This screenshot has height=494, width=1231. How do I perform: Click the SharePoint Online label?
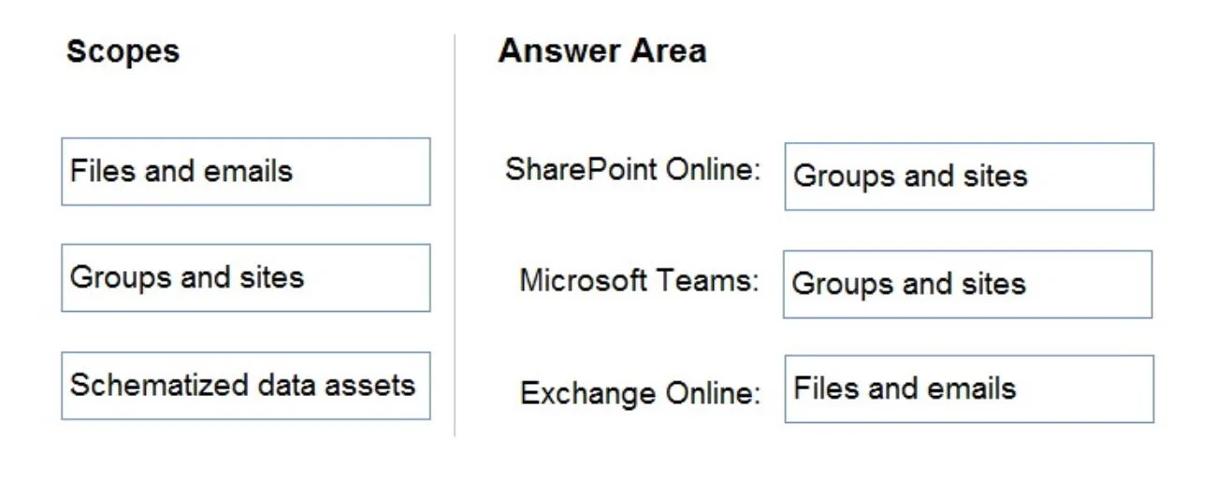[x=633, y=170]
